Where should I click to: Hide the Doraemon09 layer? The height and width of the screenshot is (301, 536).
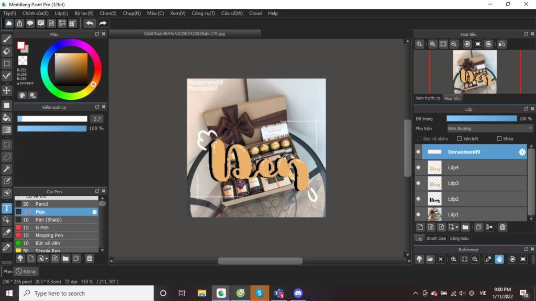pos(418,152)
